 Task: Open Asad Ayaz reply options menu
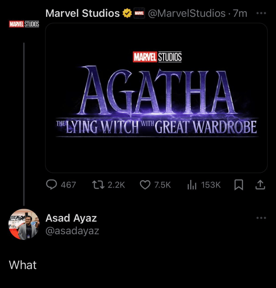(x=261, y=218)
